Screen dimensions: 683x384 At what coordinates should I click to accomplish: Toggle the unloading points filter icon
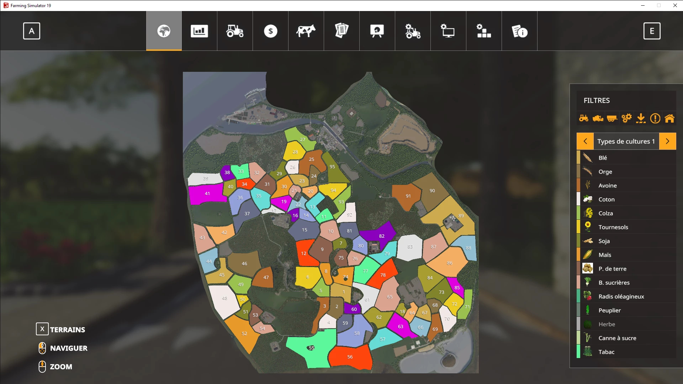click(641, 118)
